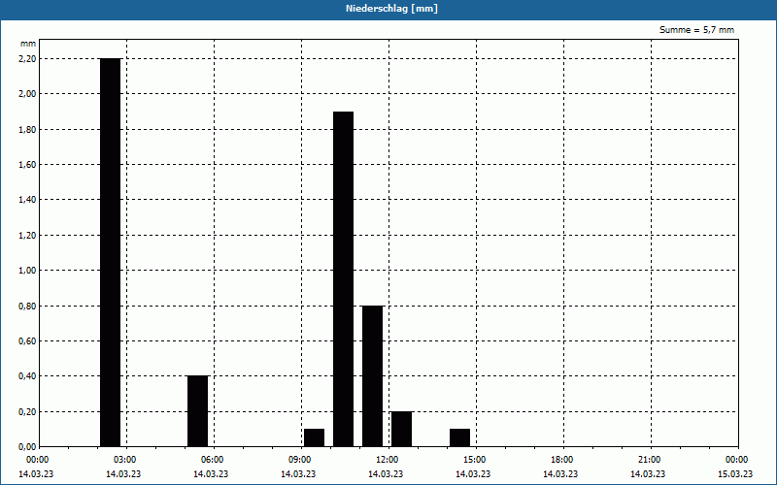Select the 0,80 mm bar before 12:00
This screenshot has height=485, width=777.
373,376
